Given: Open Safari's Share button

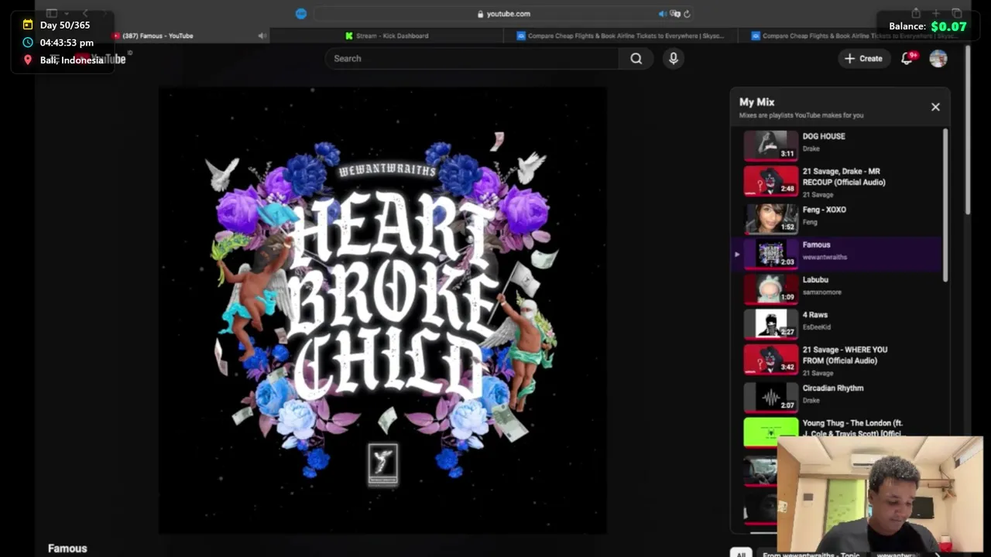Looking at the screenshot, I should coord(916,13).
